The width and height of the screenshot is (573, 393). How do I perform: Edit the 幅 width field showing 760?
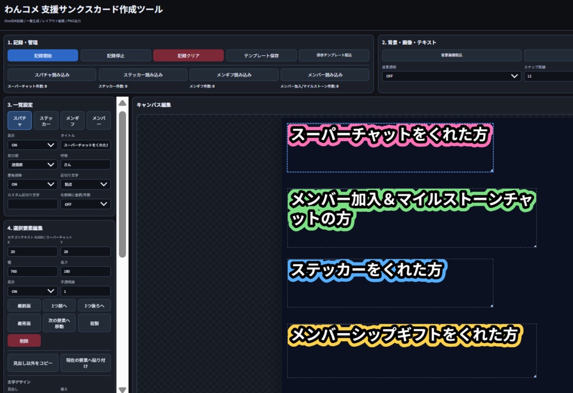[x=32, y=271]
